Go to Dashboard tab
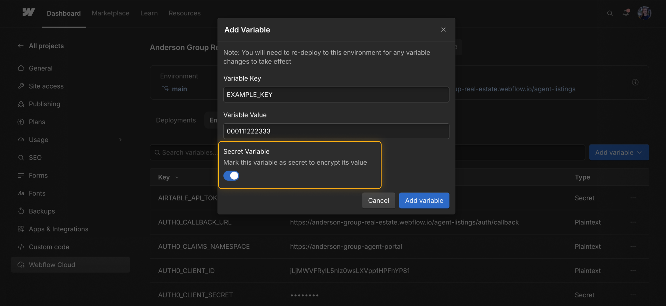 64,13
